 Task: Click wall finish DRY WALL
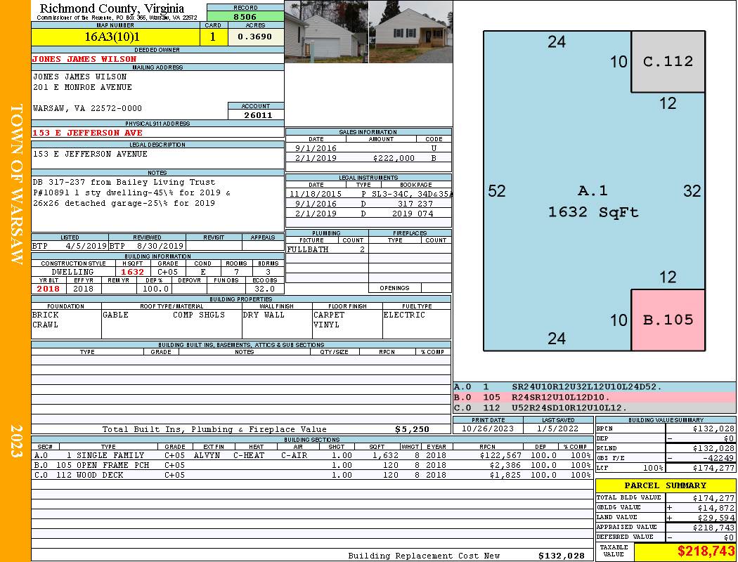click(264, 315)
